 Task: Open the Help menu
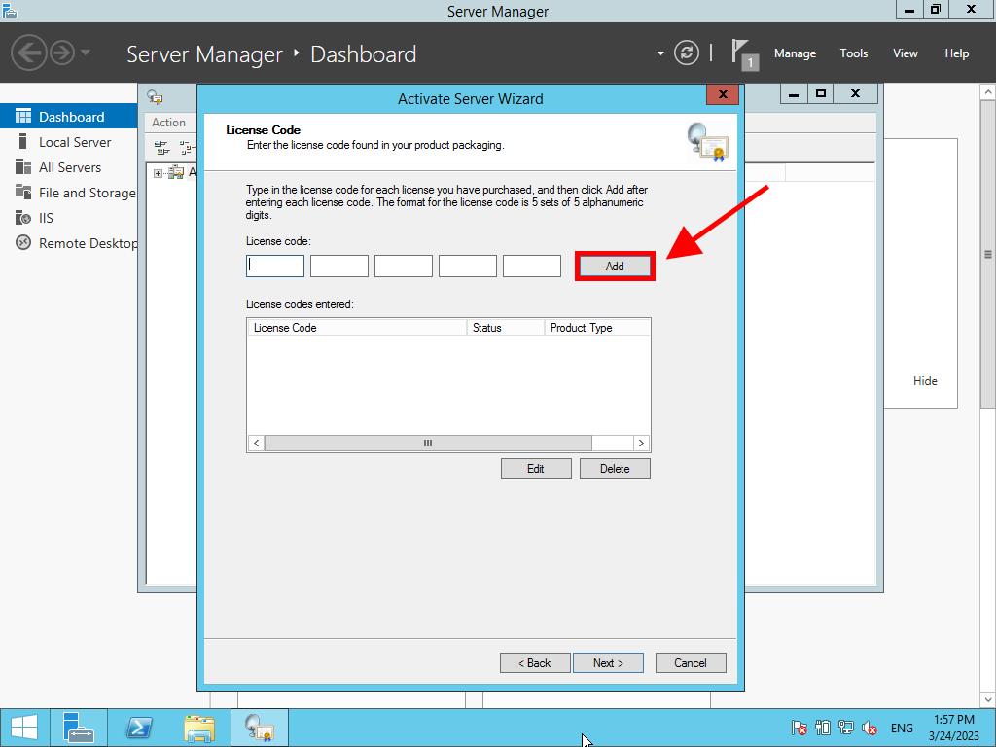(x=957, y=53)
